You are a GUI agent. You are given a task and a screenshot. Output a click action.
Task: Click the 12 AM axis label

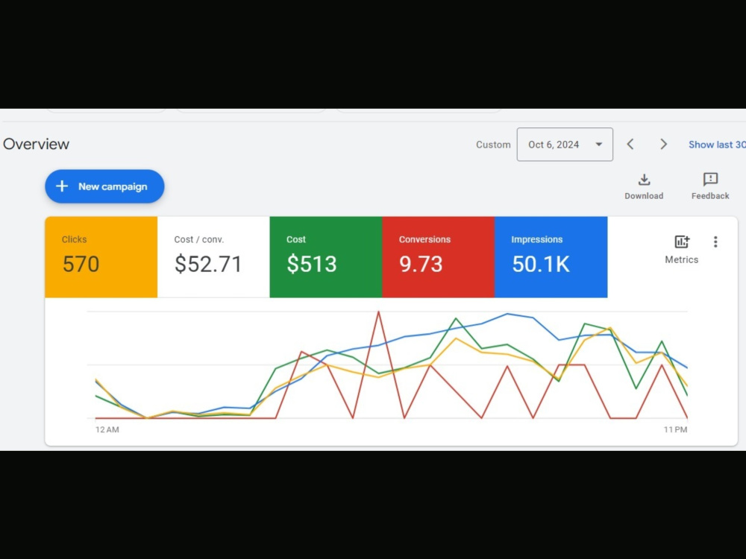[x=107, y=429]
